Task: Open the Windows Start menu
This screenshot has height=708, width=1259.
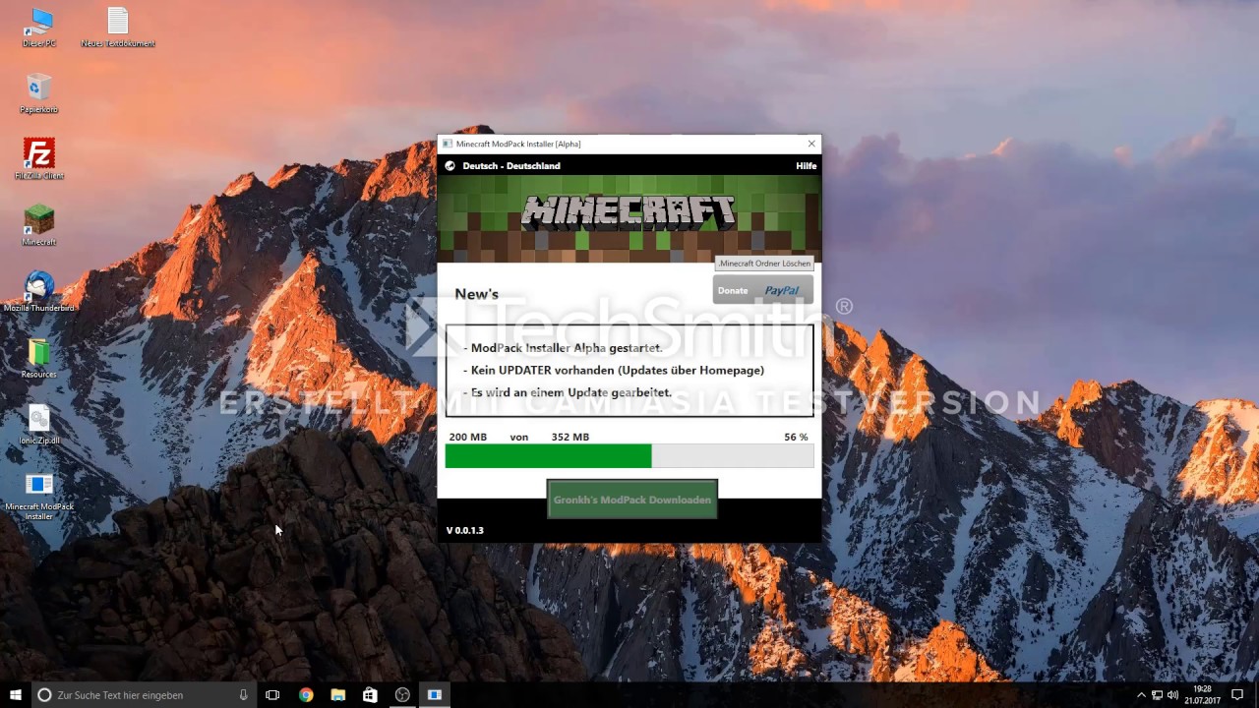Action: click(16, 695)
